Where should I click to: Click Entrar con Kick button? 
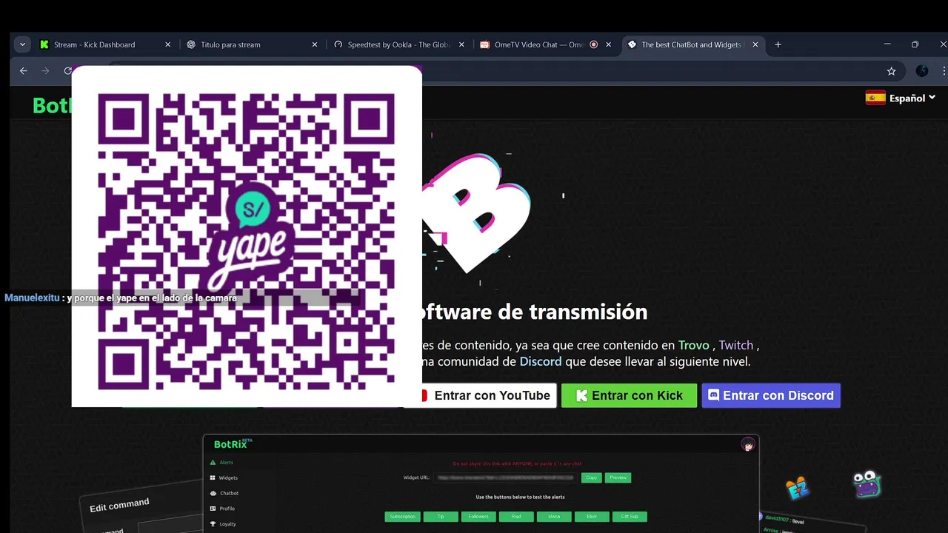coord(629,395)
